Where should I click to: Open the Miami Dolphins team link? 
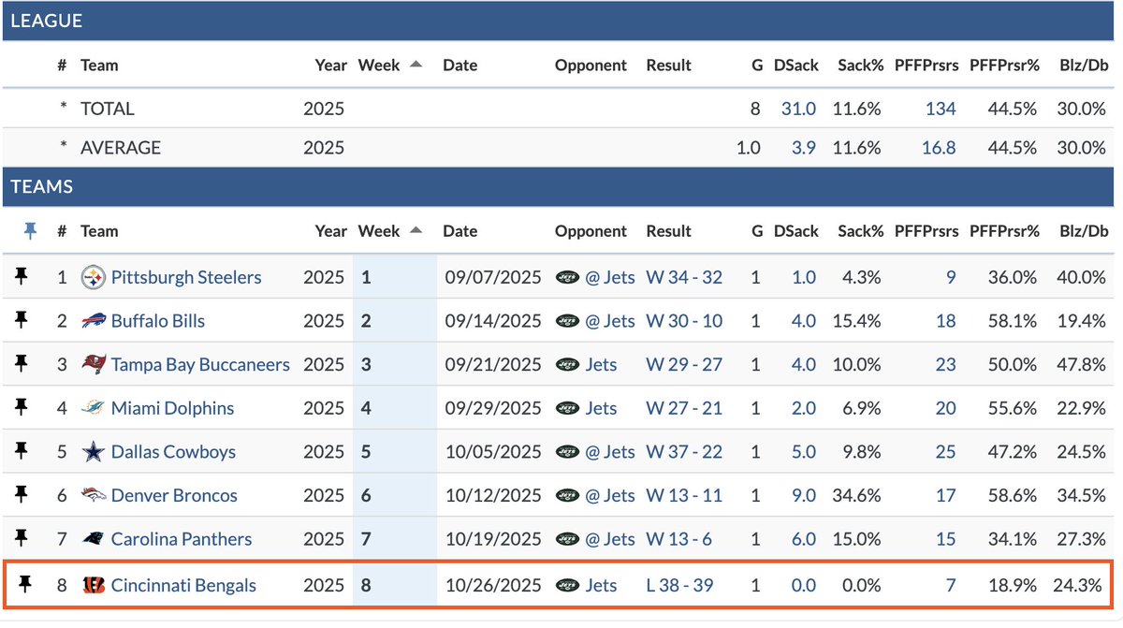(172, 408)
